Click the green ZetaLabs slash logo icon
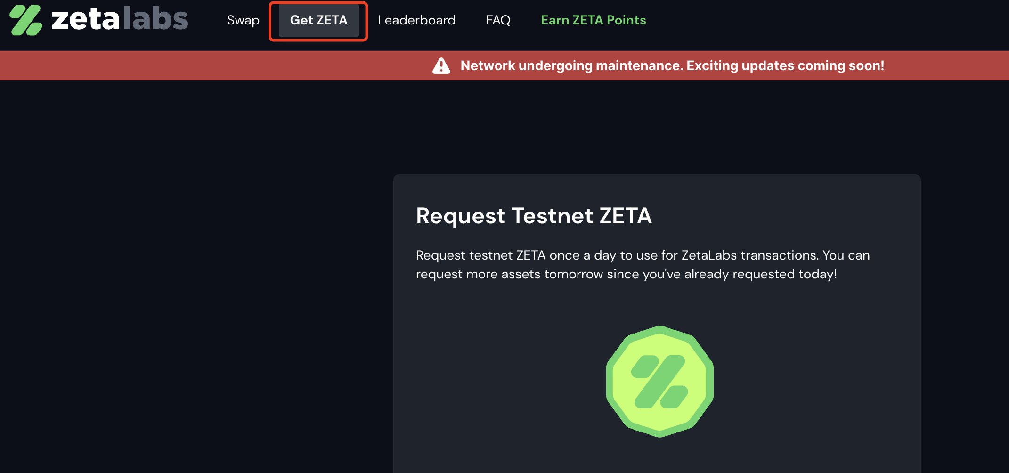Screen dimensions: 1009x473 click(25, 20)
